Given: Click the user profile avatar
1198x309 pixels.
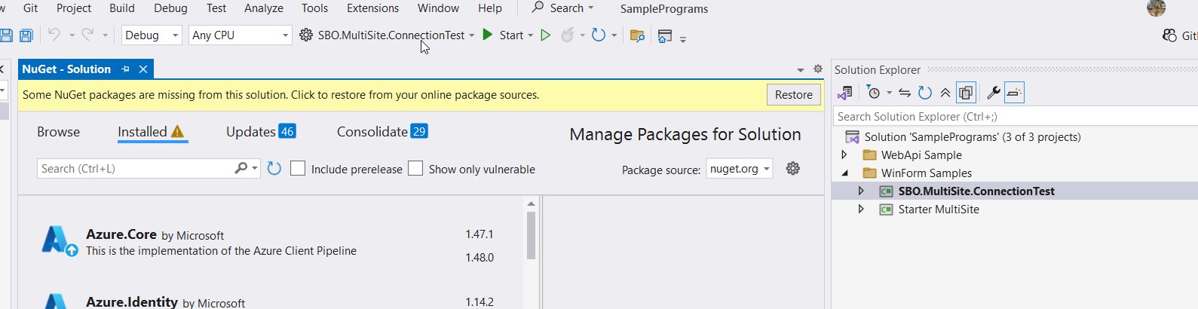Looking at the screenshot, I should tap(1157, 8).
